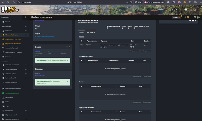The width and height of the screenshot is (202, 121).
Task: Open Маркетплейс Panda Points coins icon
Action: click(3, 39)
